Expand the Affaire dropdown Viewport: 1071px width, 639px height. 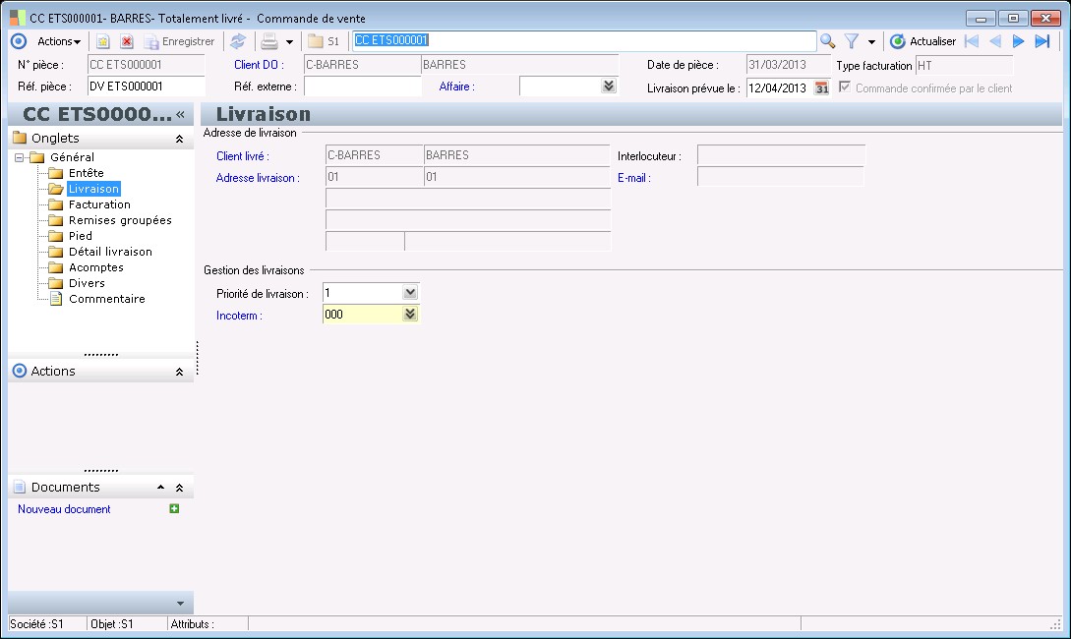[609, 87]
